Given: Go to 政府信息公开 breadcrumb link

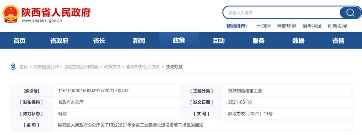Looking at the screenshot, I should click(46, 67).
